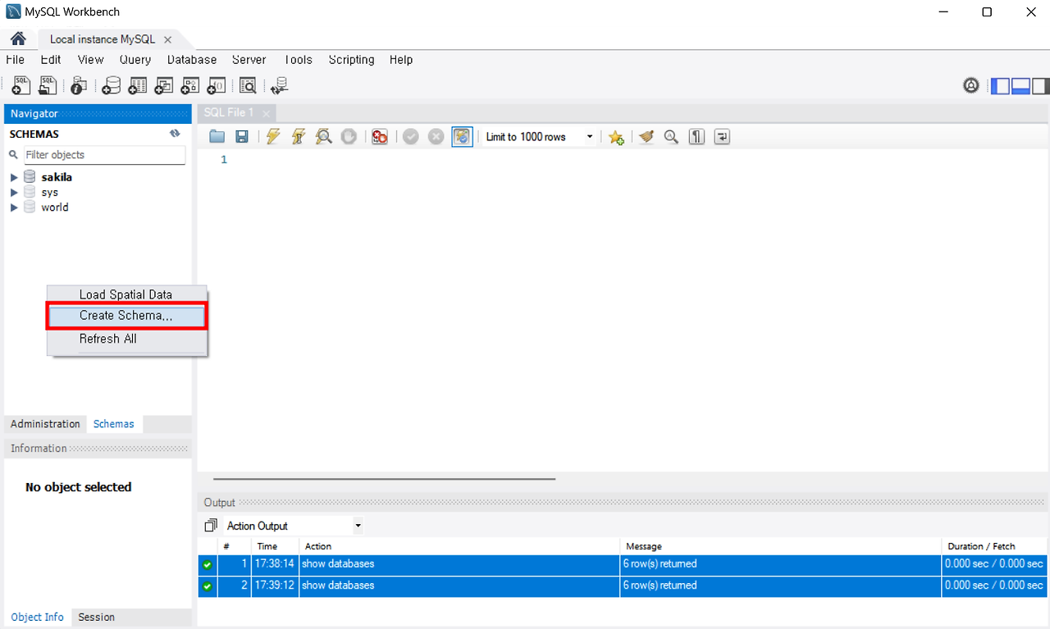The width and height of the screenshot is (1050, 629).
Task: Click the Duration / Fetch column header
Action: click(994, 546)
